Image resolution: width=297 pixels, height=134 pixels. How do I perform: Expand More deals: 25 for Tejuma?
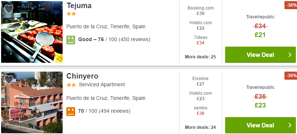click(200, 57)
